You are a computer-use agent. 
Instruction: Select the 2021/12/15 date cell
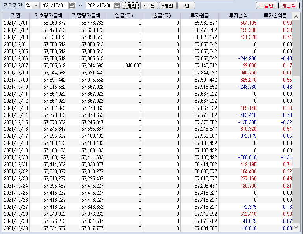click(16, 122)
